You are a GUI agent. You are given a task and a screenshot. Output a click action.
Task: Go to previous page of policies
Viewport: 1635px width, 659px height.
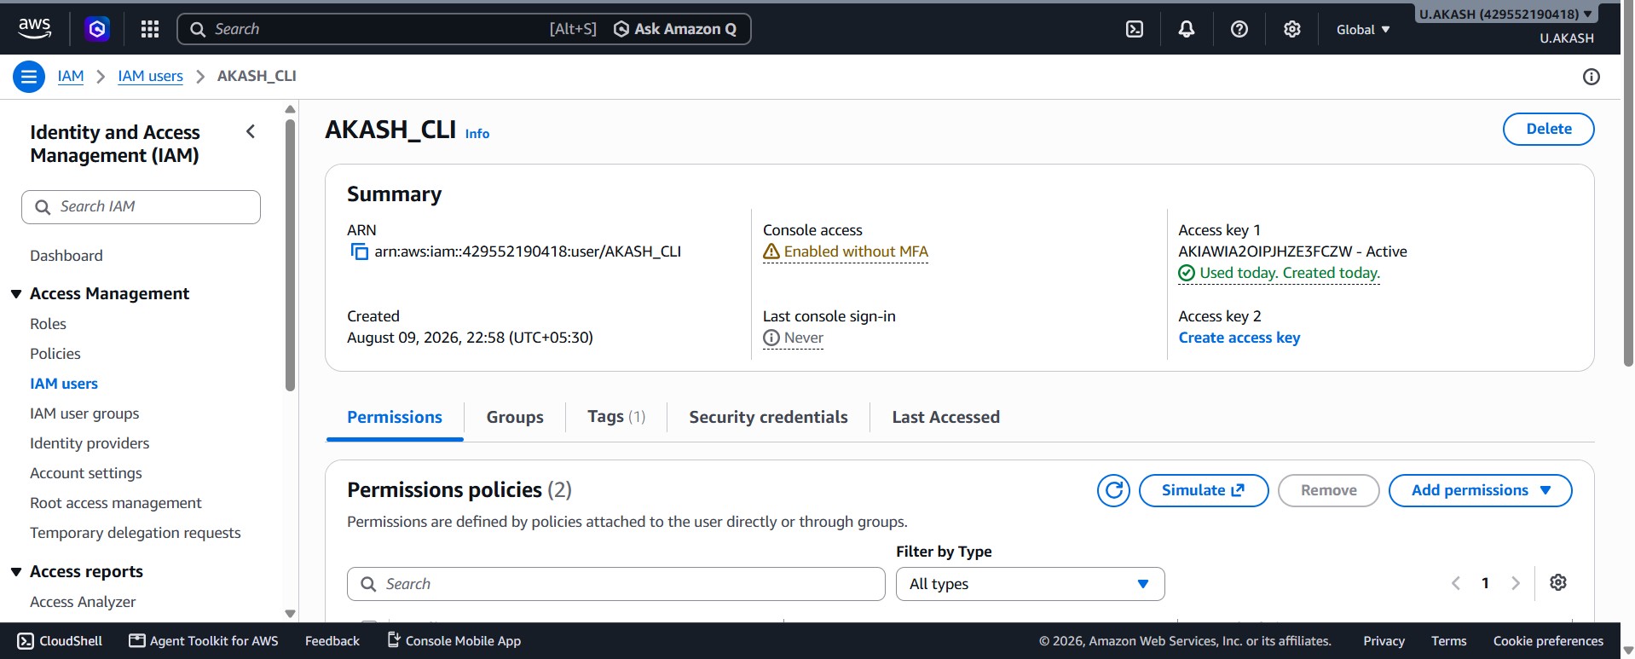[1456, 583]
